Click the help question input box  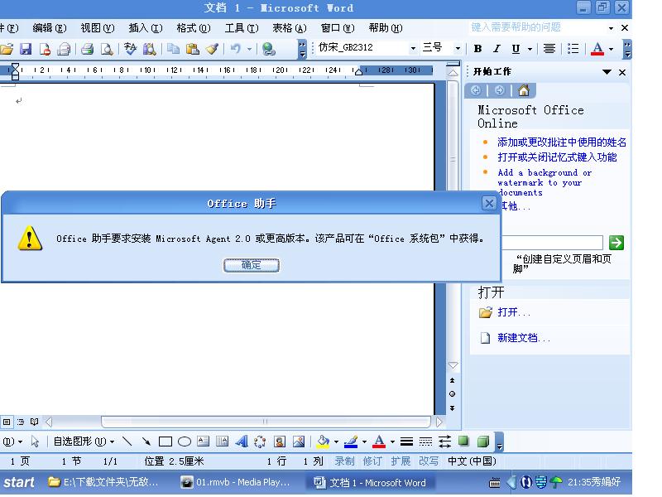pos(536,28)
